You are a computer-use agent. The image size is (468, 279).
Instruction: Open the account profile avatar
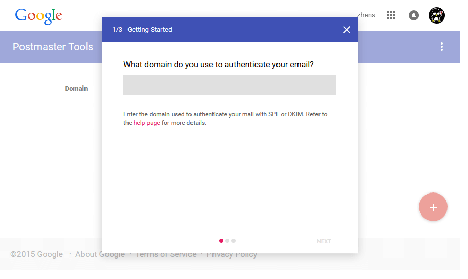pyautogui.click(x=436, y=15)
